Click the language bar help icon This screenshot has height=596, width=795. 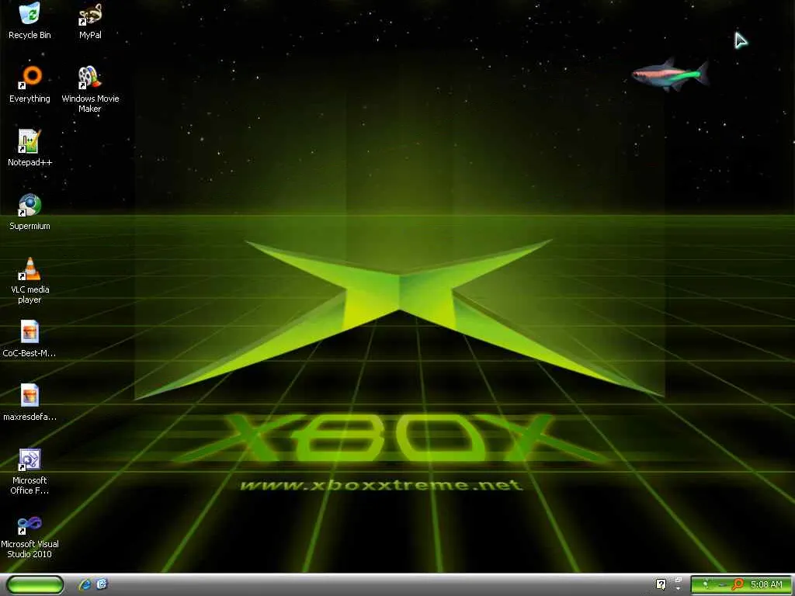(661, 584)
